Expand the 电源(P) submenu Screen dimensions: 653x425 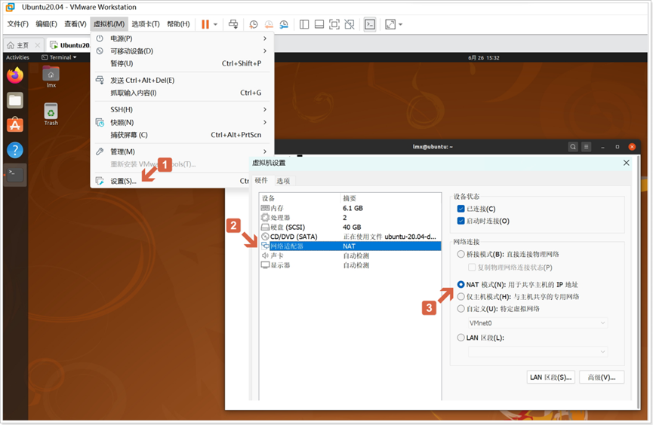(182, 38)
